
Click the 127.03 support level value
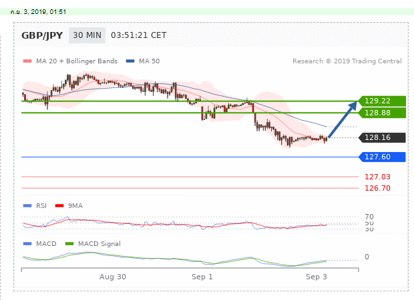377,177
